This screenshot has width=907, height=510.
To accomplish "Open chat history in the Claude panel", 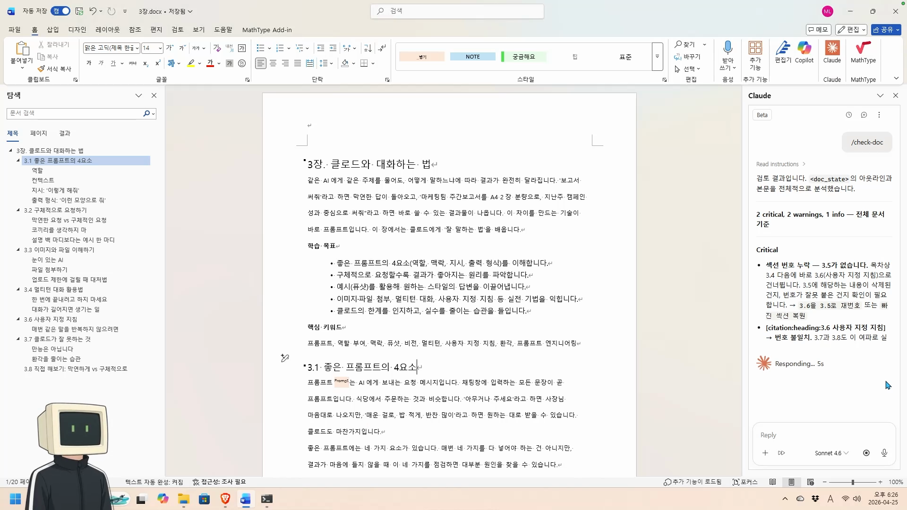I will [849, 115].
